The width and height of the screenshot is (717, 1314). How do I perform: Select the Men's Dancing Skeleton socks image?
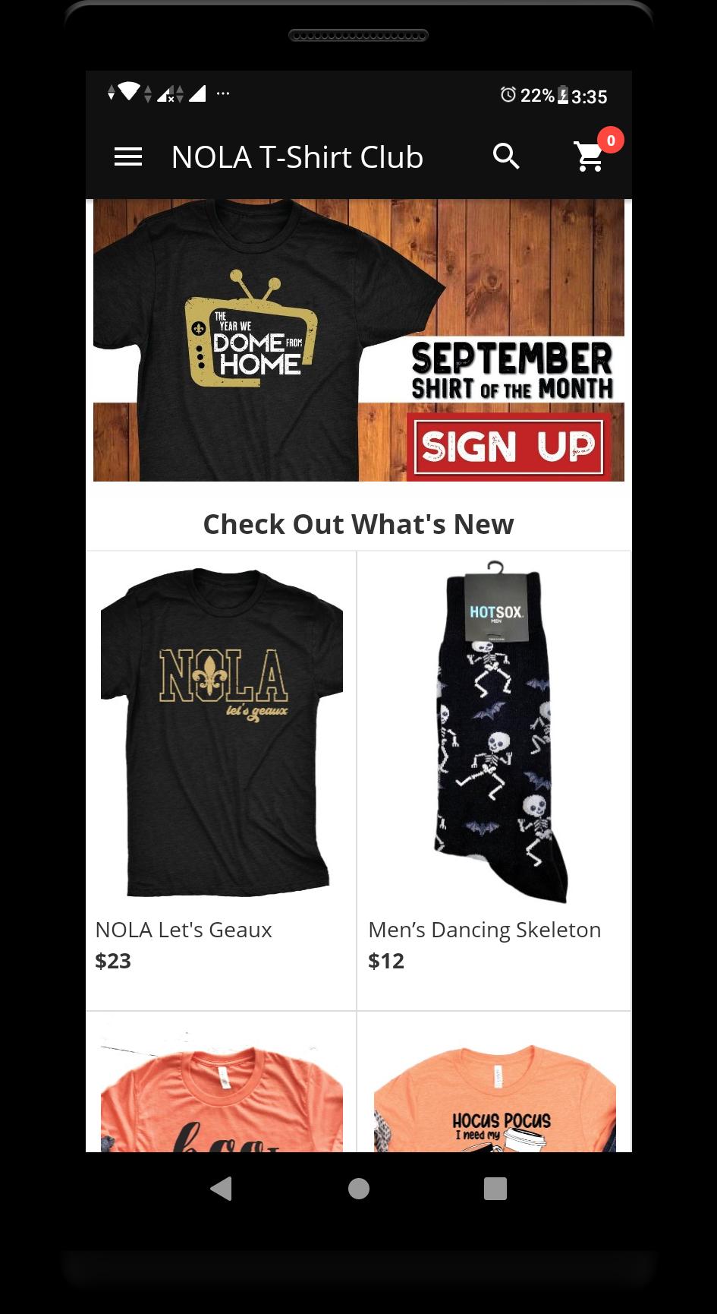tap(494, 732)
